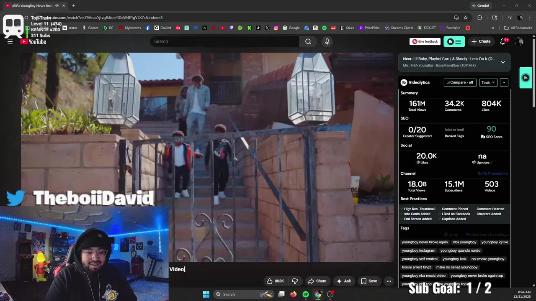
Task: Show hidden bookmarks chevron
Action: tap(493, 28)
